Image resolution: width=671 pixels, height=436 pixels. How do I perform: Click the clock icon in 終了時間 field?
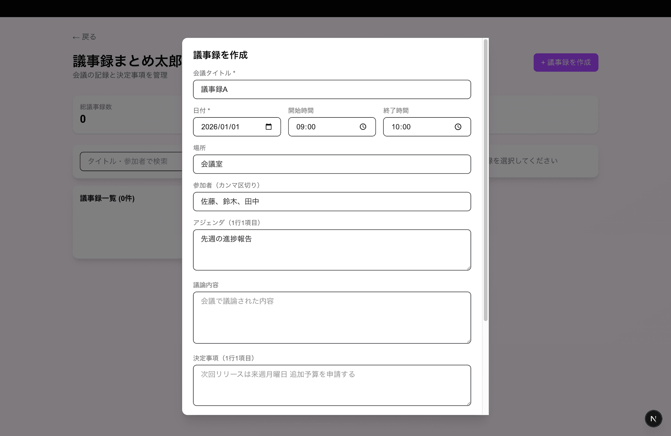point(458,127)
